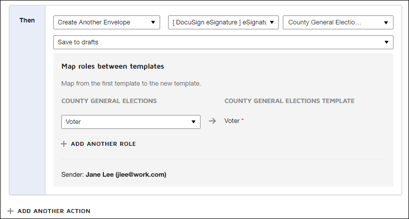Click the caret arrow on the Voter selector
The image size is (409, 219).
194,122
